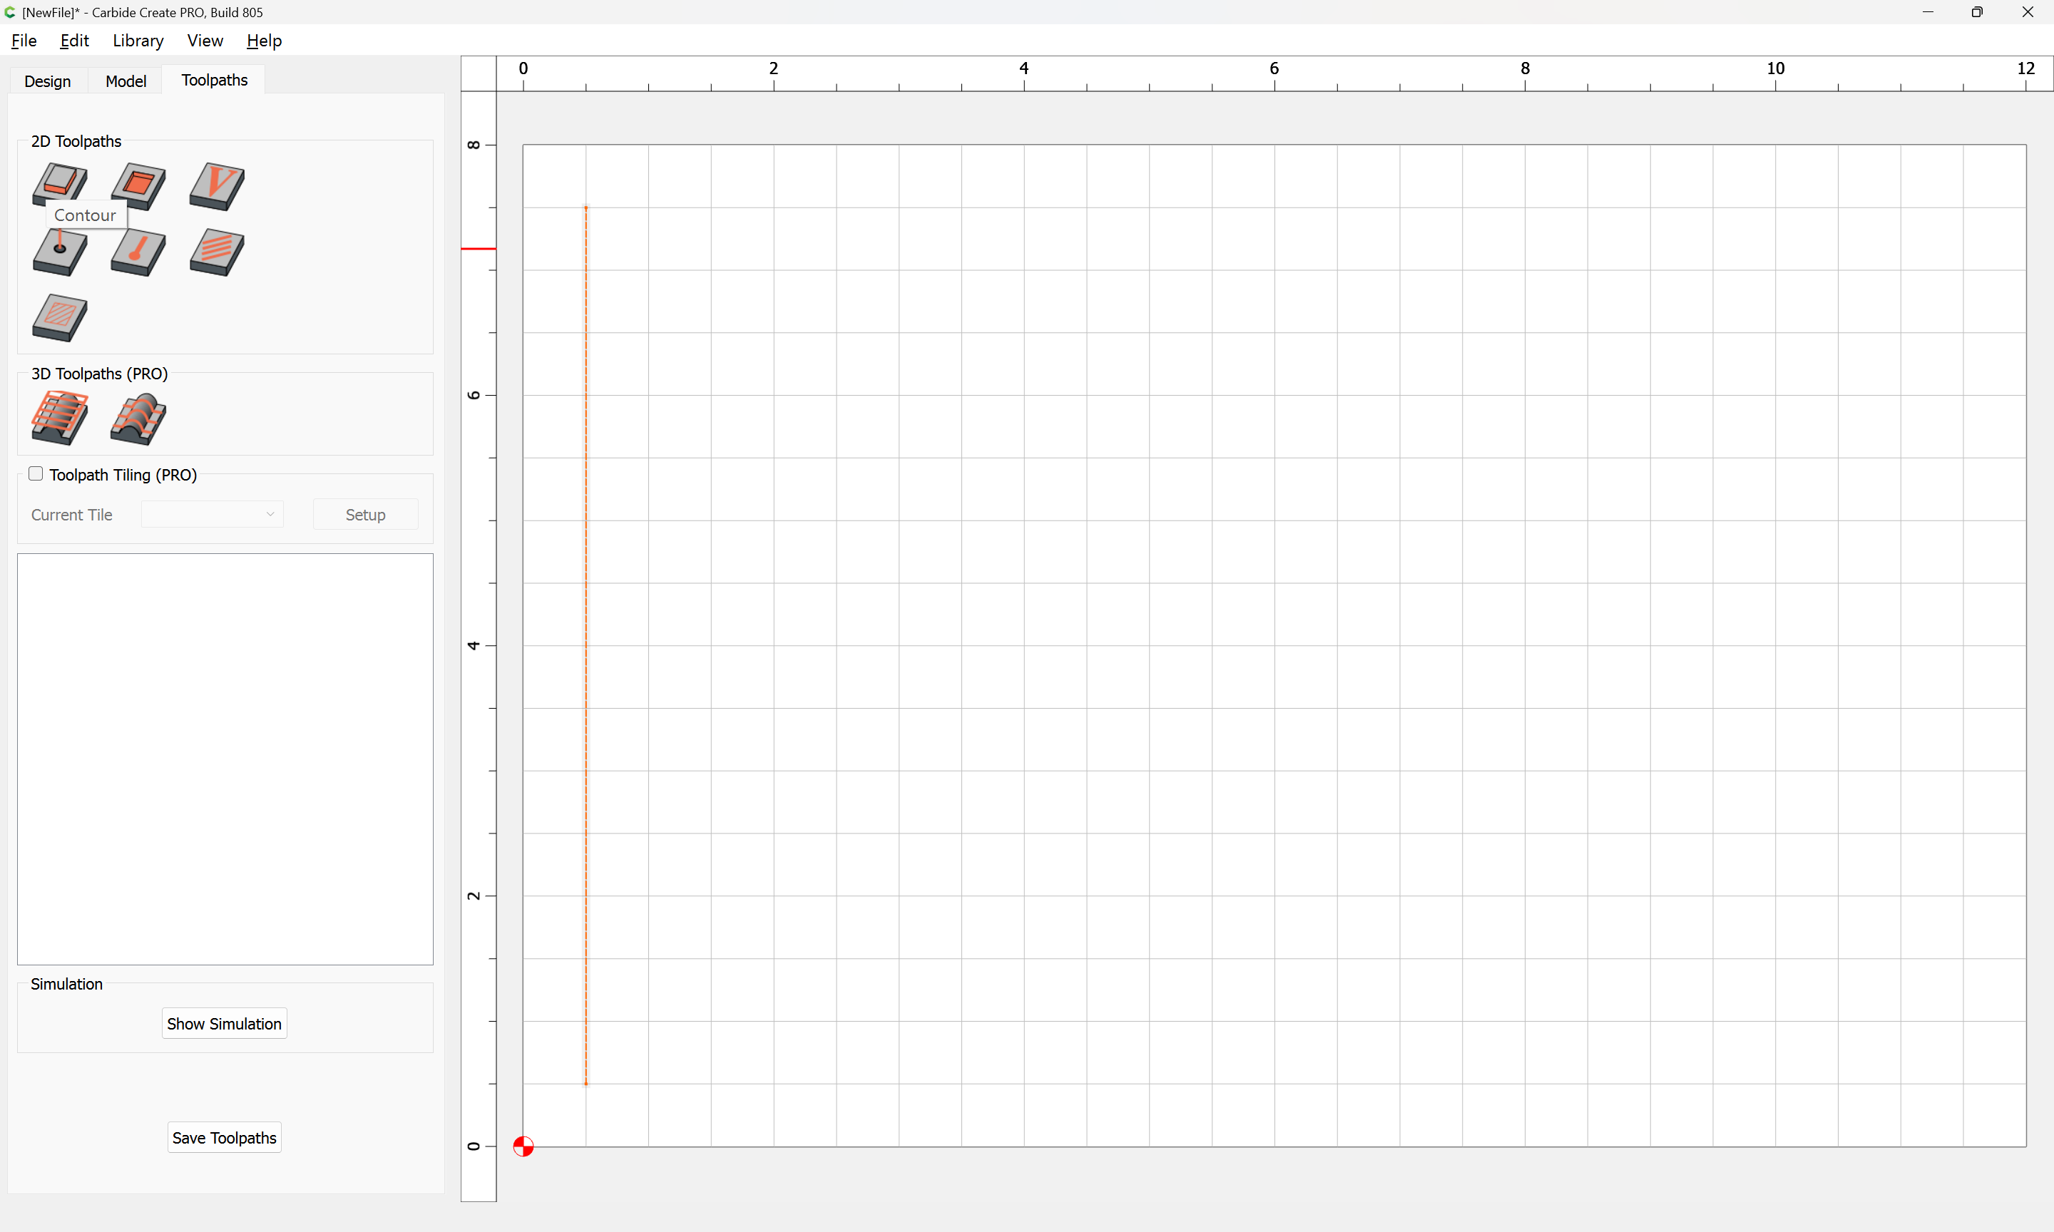Select the Drill toolpath icon
The height and width of the screenshot is (1232, 2054).
[60, 252]
